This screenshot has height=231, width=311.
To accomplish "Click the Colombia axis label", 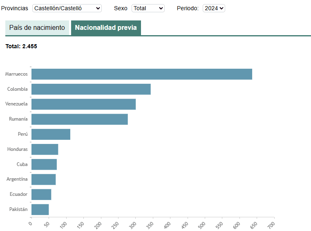I will pos(18,89).
